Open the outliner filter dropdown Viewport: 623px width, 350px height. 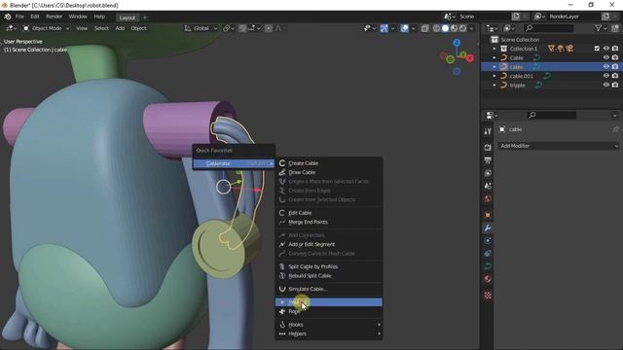(x=601, y=28)
